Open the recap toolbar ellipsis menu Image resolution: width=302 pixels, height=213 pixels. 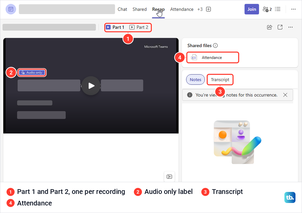290,27
